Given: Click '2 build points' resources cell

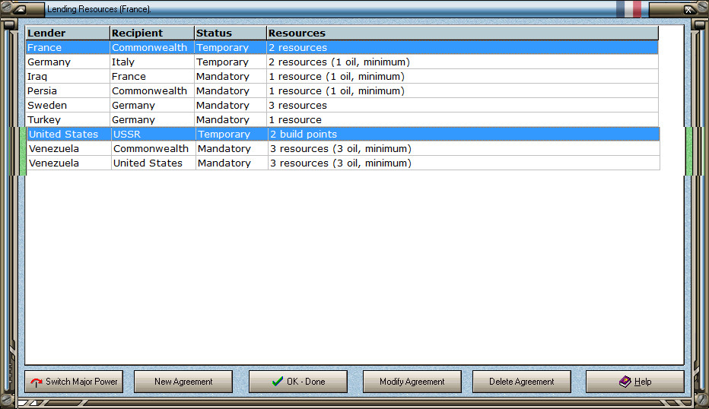Looking at the screenshot, I should coord(464,135).
